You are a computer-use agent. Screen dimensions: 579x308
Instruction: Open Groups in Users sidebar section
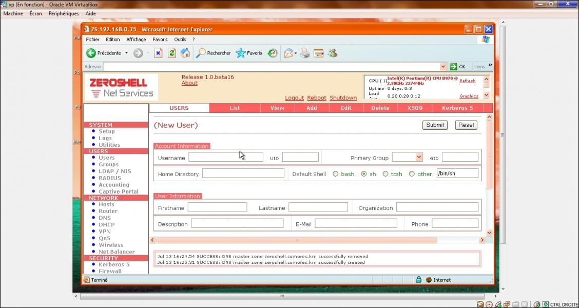tap(109, 164)
